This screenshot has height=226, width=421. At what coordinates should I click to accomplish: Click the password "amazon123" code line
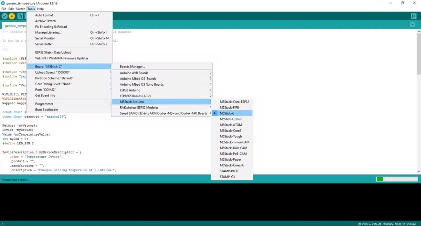[34, 117]
